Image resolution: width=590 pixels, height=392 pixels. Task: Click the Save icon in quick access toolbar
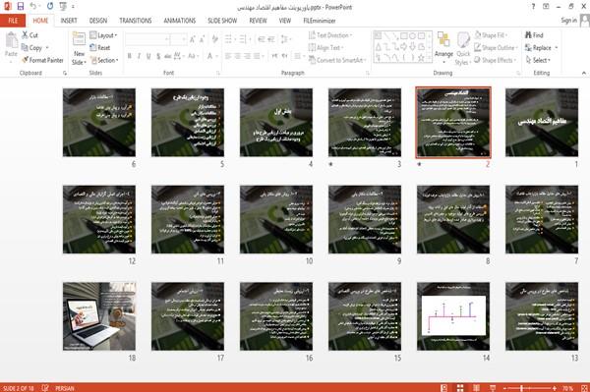point(21,6)
